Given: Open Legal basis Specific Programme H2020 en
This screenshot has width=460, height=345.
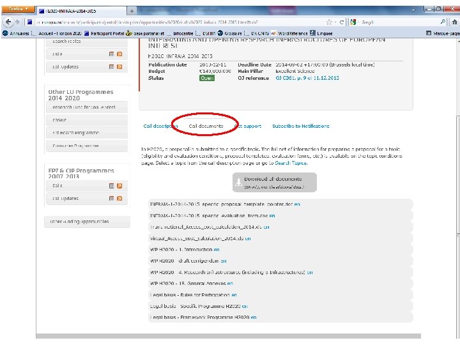Looking at the screenshot, I should point(245,306).
